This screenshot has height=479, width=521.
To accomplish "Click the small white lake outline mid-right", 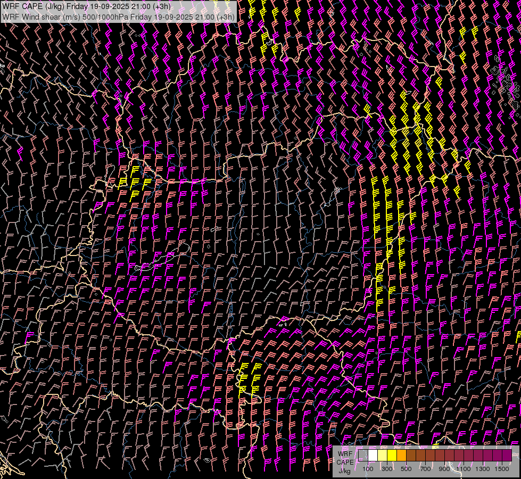I will pos(336,190).
